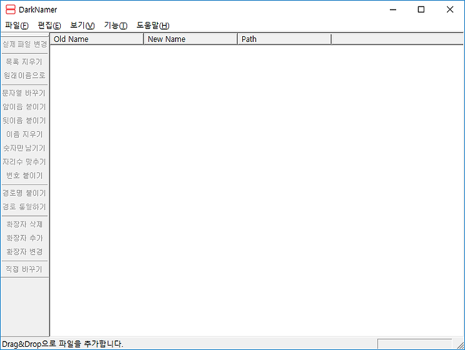Click the 숫자만 남기기 button
The height and width of the screenshot is (350, 465).
[x=25, y=148]
